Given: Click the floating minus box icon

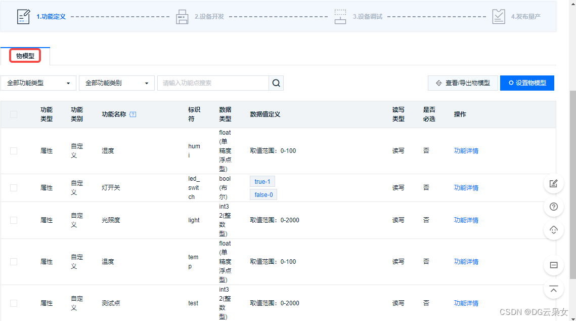Looking at the screenshot, I should 554,265.
